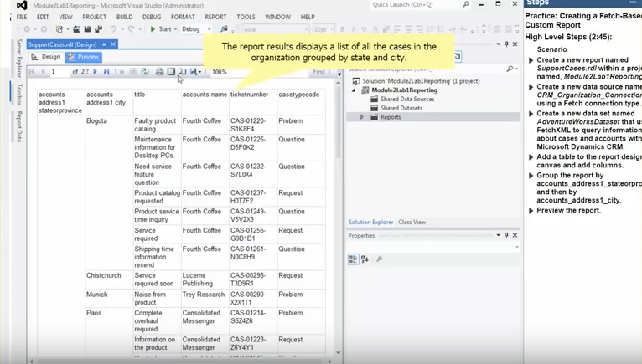
Task: Open the FILE menu
Action: pyautogui.click(x=22, y=17)
